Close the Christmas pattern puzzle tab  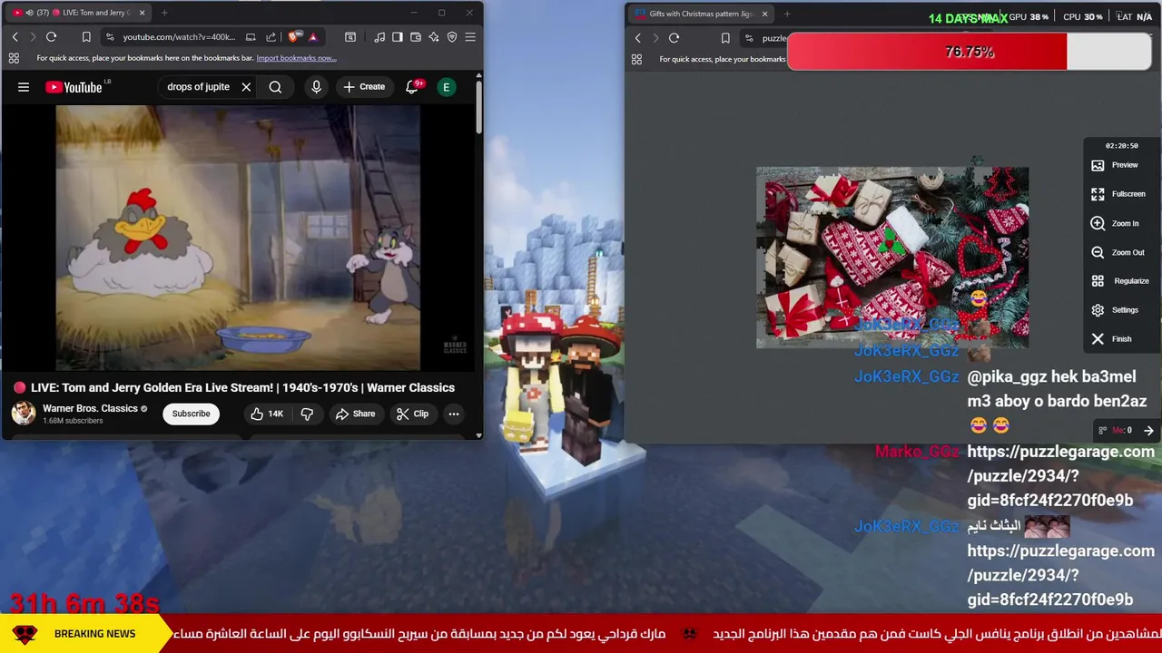click(764, 14)
